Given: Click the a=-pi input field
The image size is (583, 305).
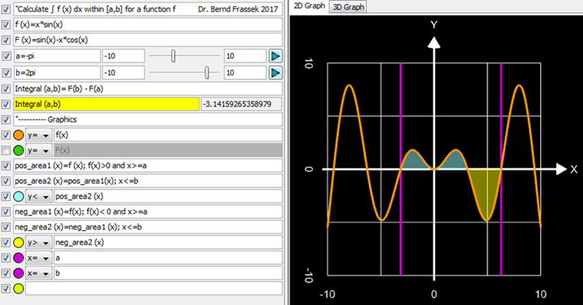Looking at the screenshot, I should coord(57,56).
